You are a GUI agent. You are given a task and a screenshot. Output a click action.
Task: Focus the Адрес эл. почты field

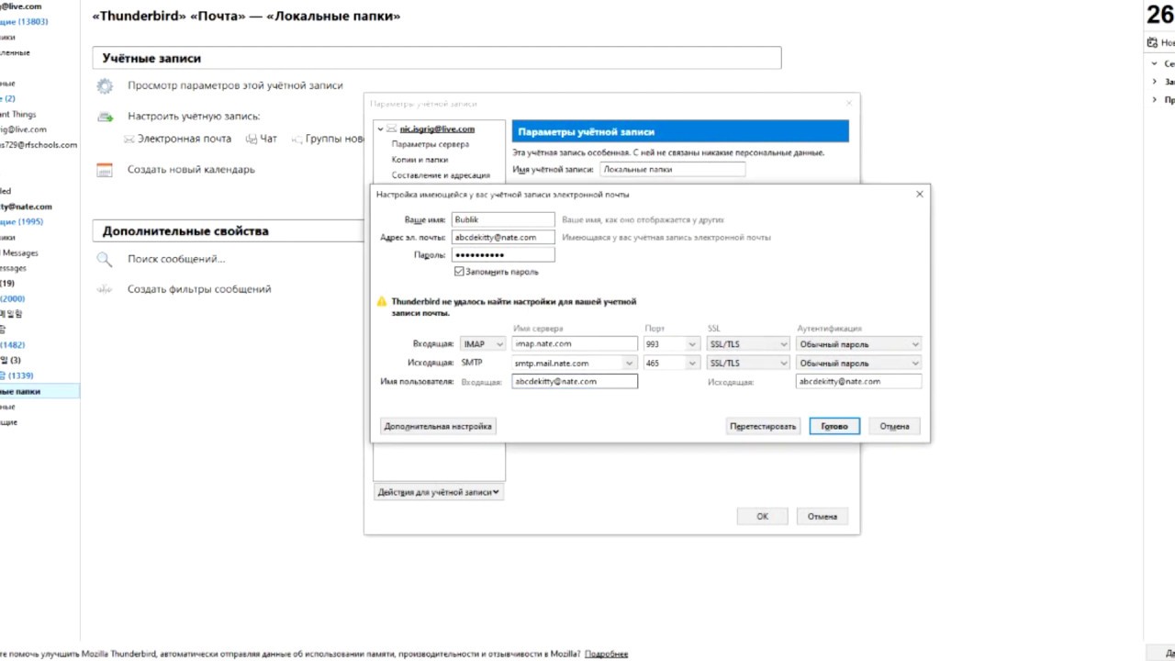click(x=503, y=237)
